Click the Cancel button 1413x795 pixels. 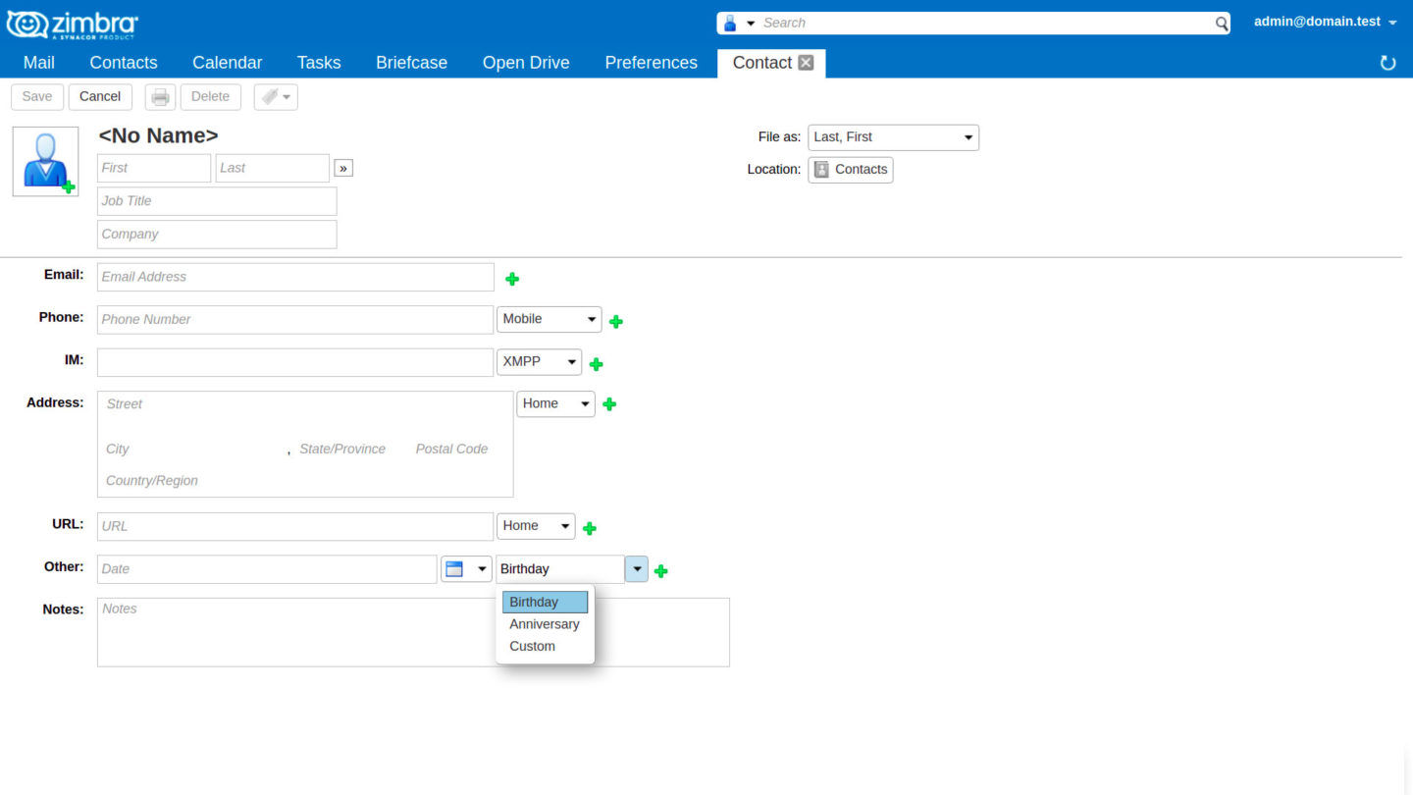(x=100, y=96)
